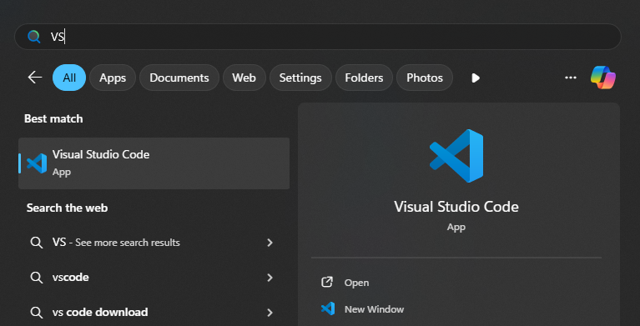Filter results by Web

(244, 78)
